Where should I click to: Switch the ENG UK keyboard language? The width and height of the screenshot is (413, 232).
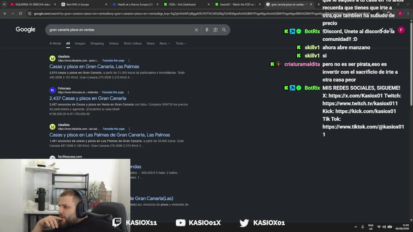(371, 227)
